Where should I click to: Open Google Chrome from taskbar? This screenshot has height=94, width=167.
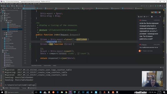[x=66, y=92]
